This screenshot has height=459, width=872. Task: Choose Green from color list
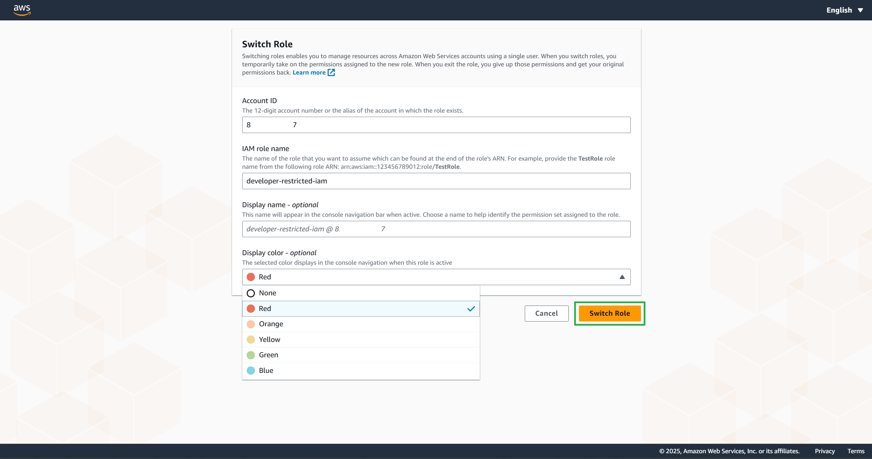point(268,355)
